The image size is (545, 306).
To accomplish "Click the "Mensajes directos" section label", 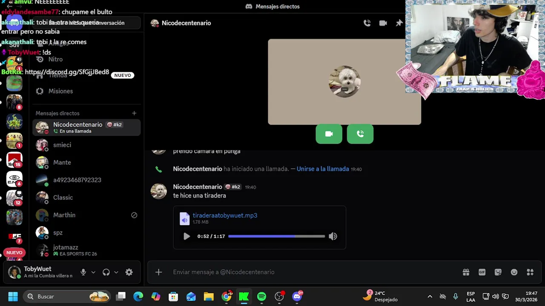I will point(57,113).
